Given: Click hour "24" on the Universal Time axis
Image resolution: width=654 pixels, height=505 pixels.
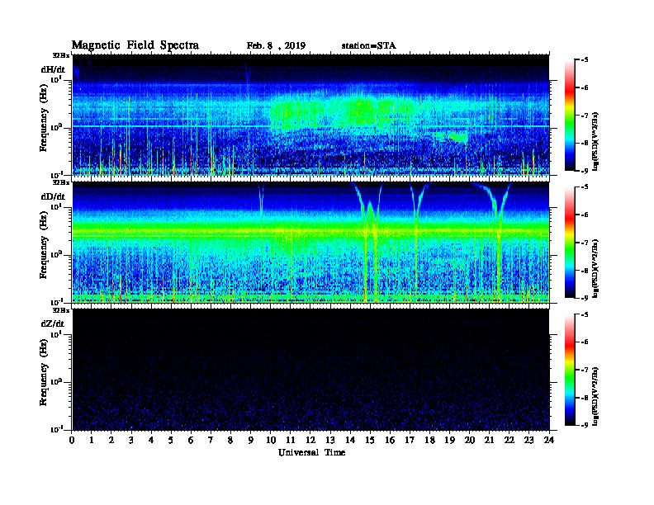Looking at the screenshot, I should tap(549, 441).
